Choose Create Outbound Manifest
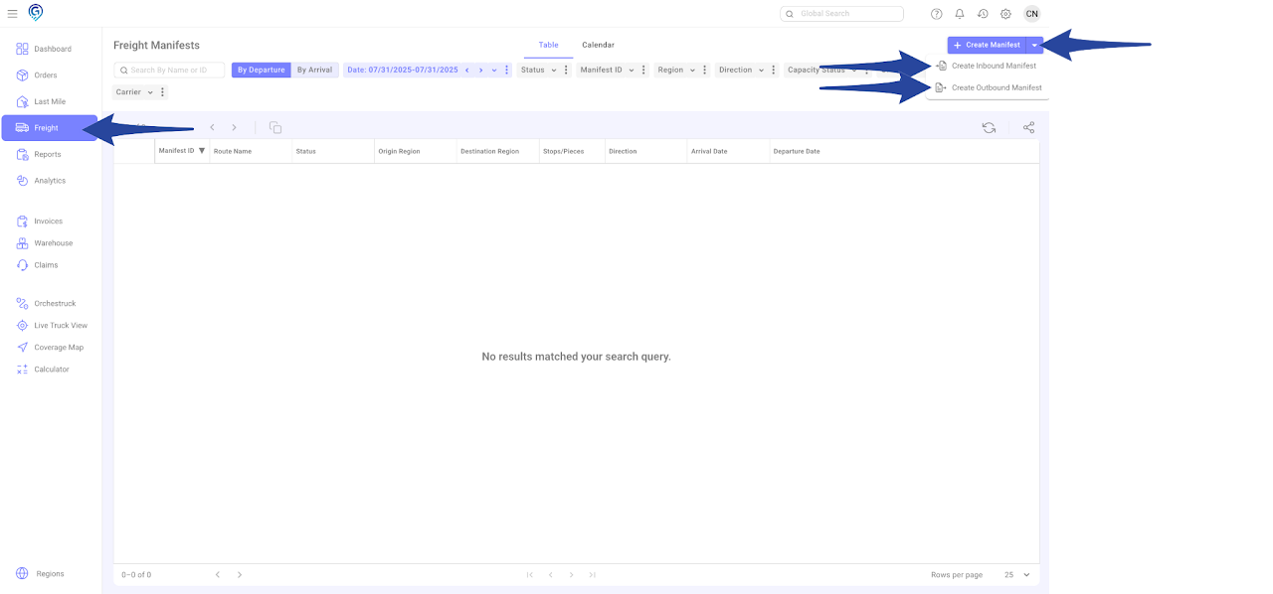Image resolution: width=1273 pixels, height=594 pixels. pos(988,87)
